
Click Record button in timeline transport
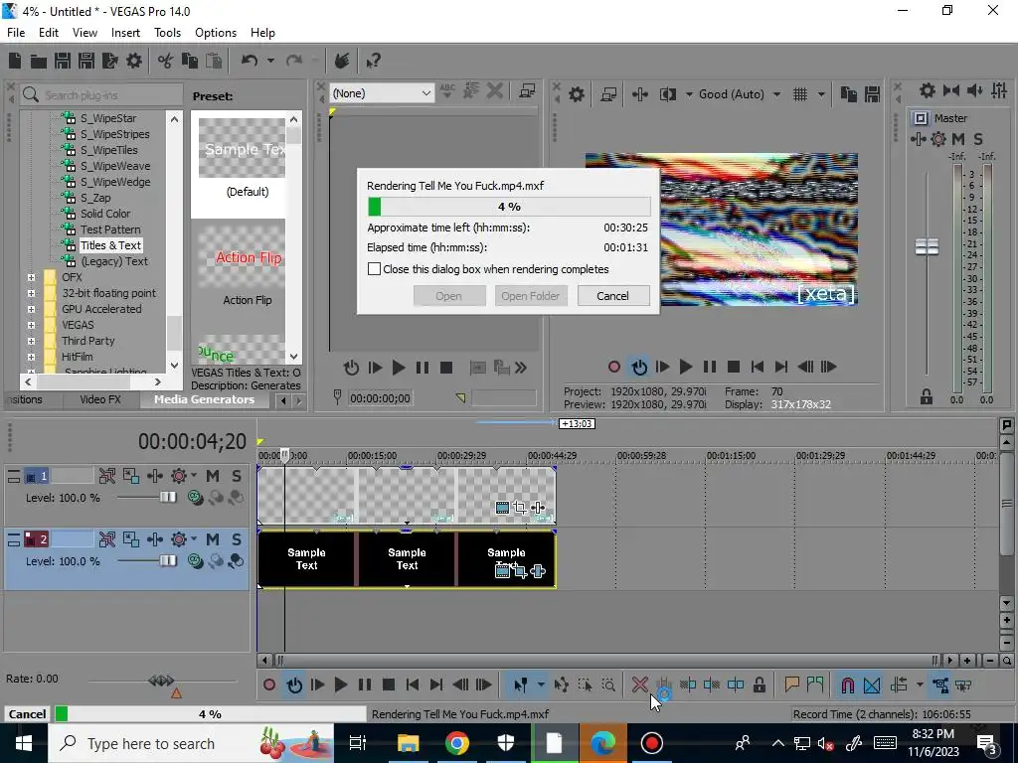[x=269, y=685]
